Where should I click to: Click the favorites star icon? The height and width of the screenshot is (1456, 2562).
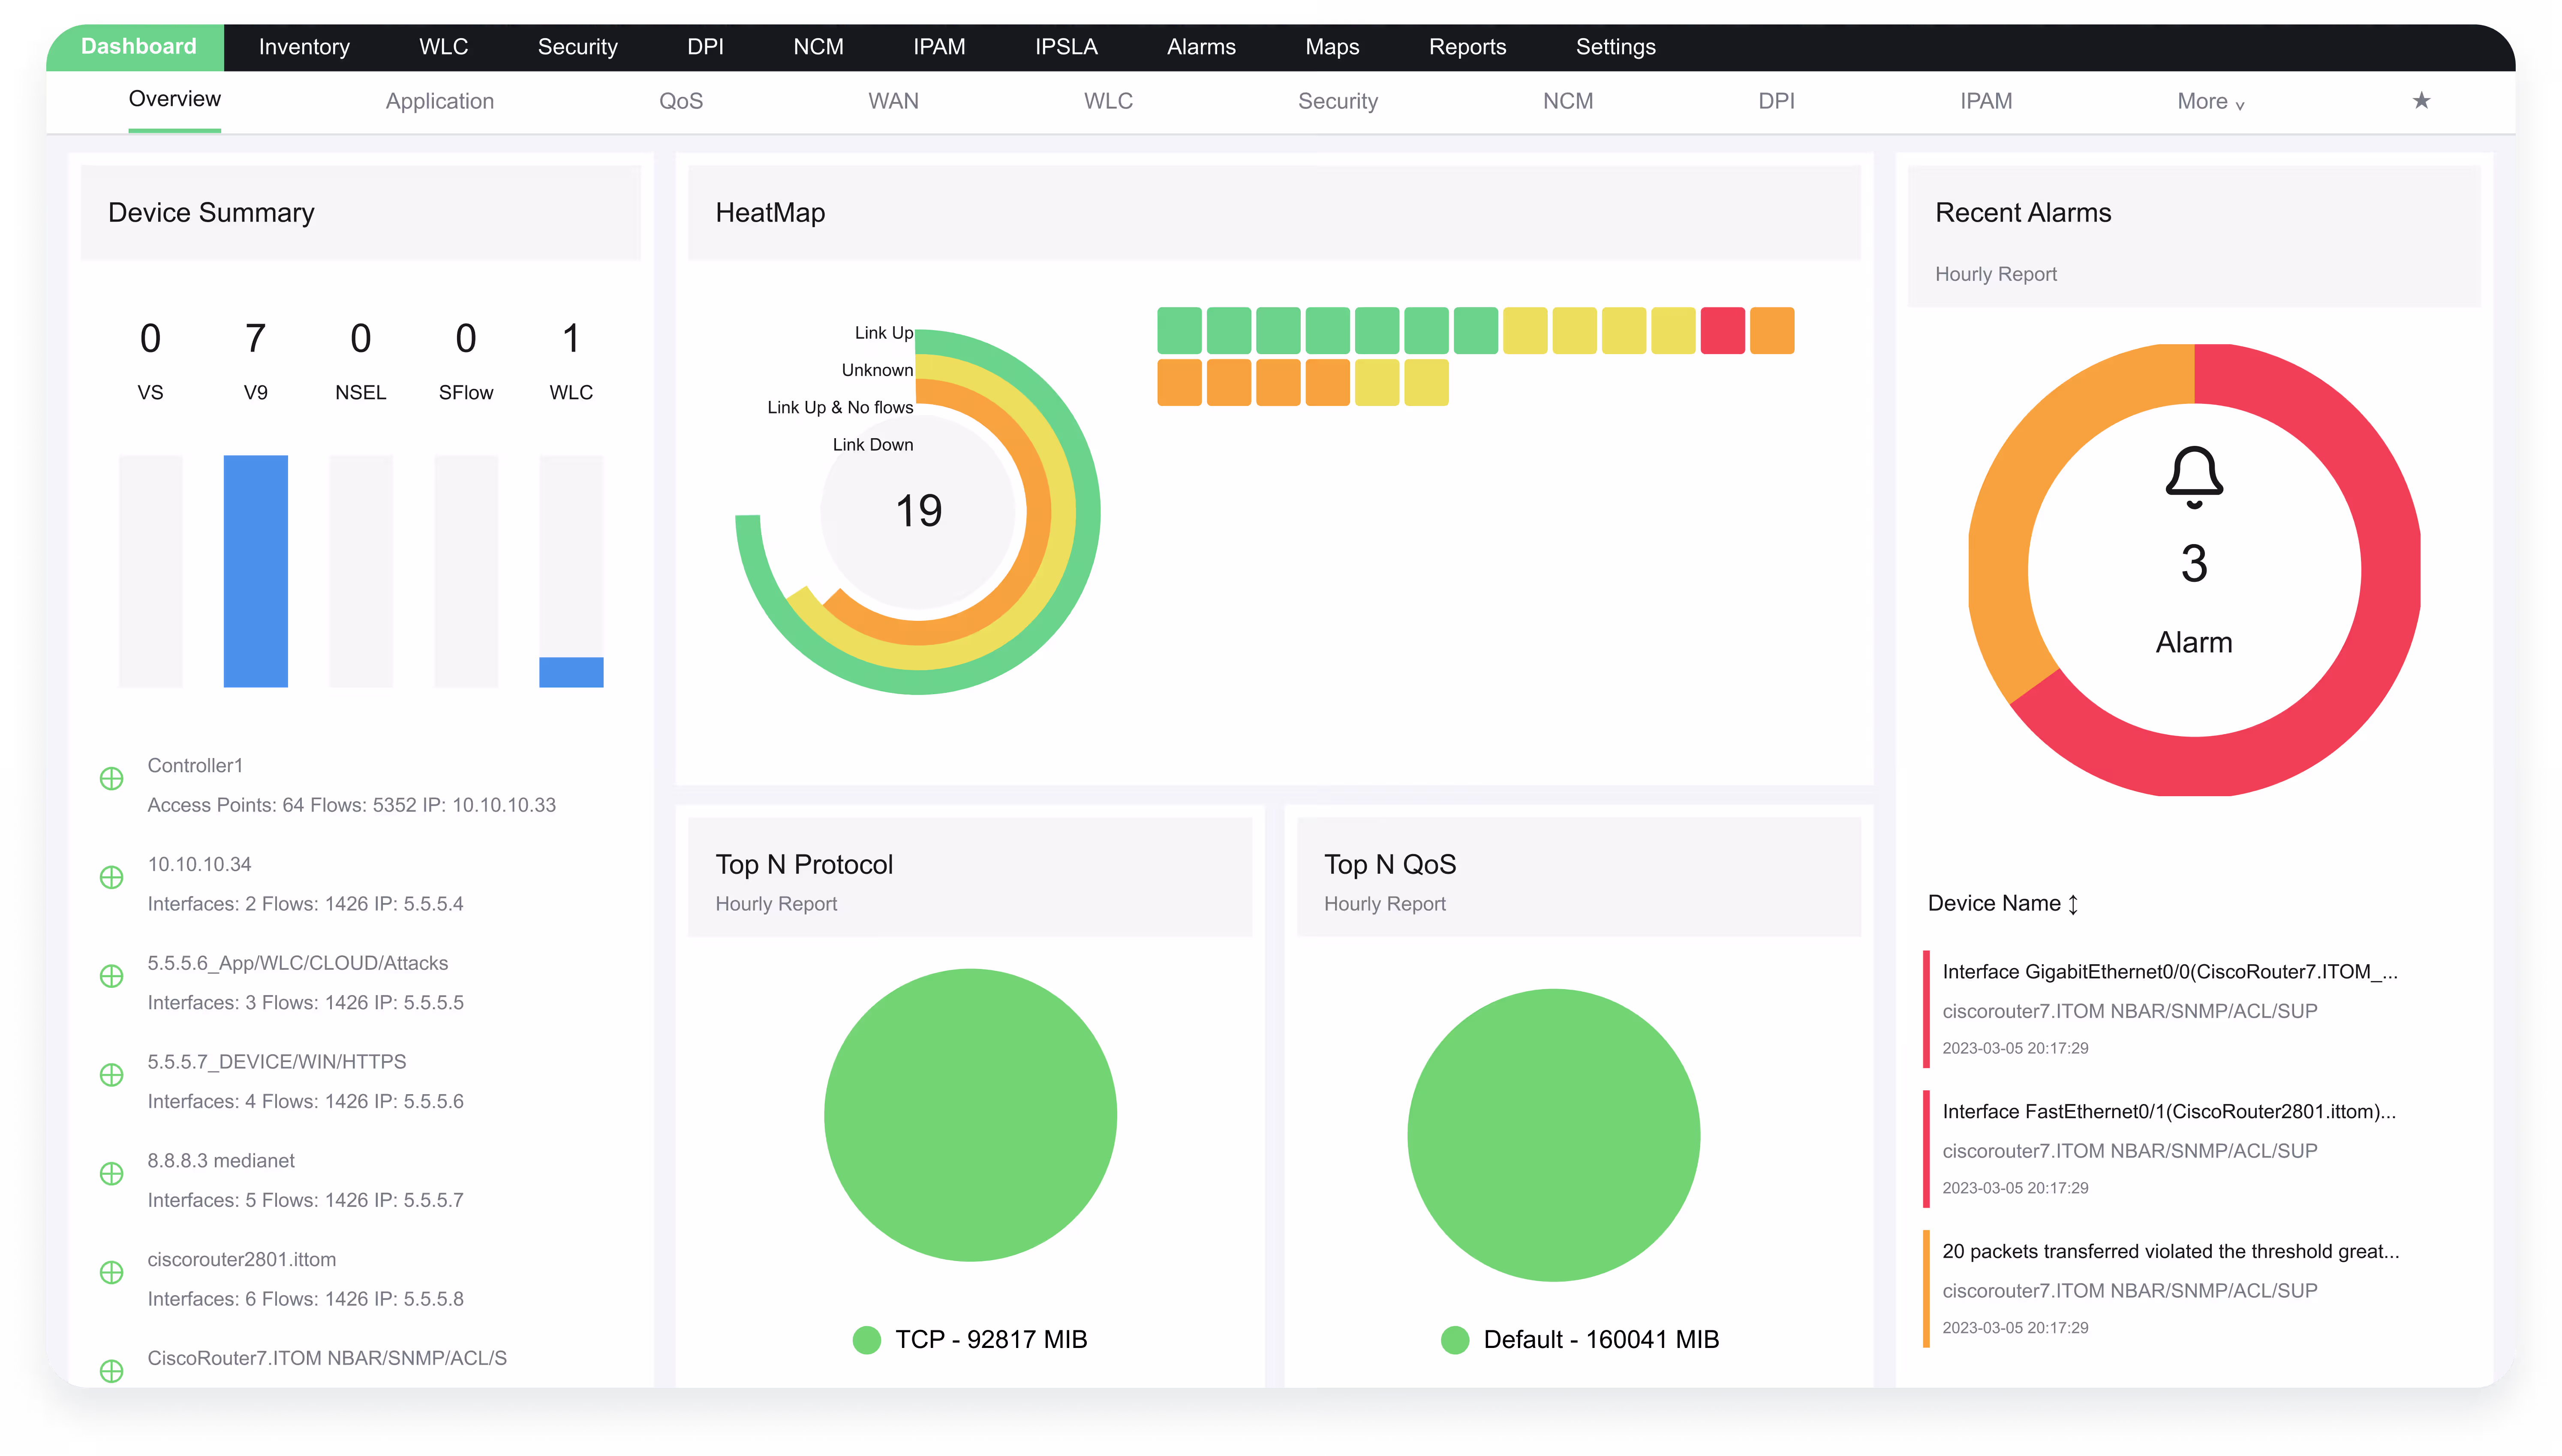point(2420,100)
